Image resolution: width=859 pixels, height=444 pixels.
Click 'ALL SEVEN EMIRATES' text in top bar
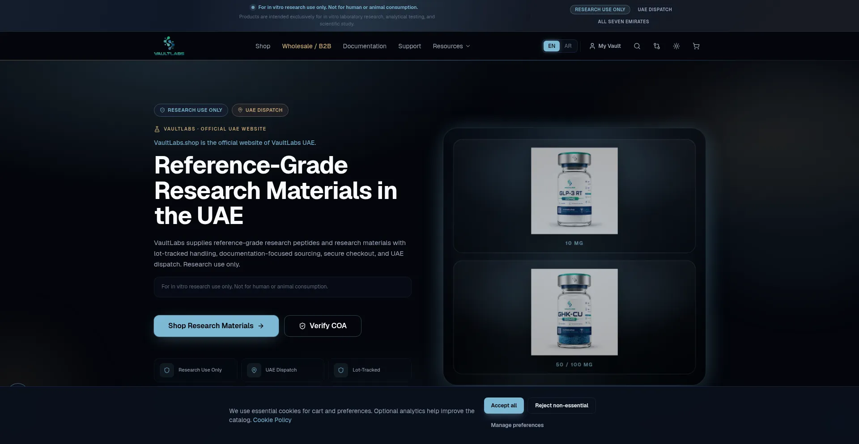(623, 21)
